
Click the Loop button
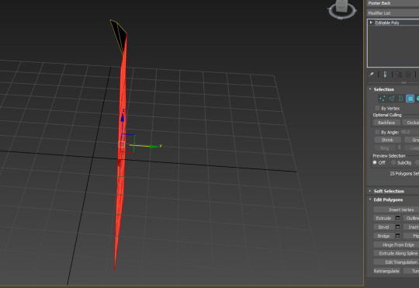coord(412,147)
